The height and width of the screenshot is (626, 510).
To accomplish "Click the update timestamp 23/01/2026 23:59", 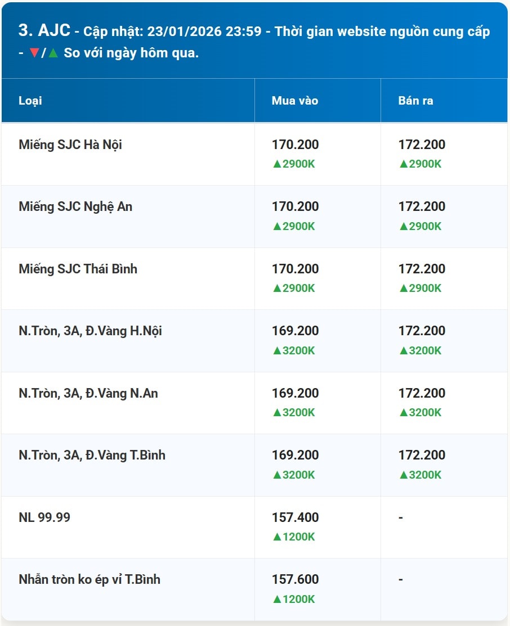I will pos(204,31).
